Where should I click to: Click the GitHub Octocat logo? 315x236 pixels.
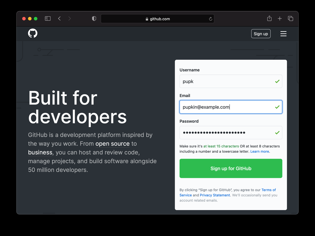click(33, 34)
